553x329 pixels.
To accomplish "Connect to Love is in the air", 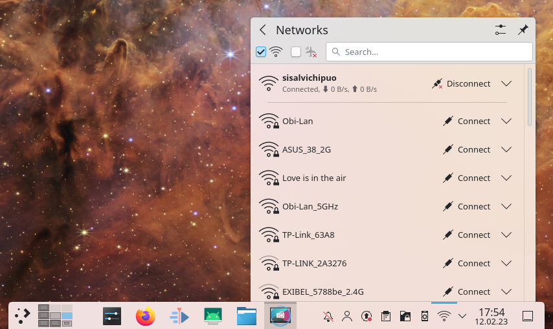I will 467,178.
